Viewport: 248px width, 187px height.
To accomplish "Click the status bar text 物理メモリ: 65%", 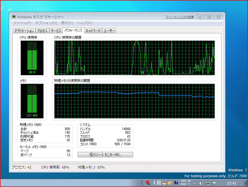I will [91, 167].
